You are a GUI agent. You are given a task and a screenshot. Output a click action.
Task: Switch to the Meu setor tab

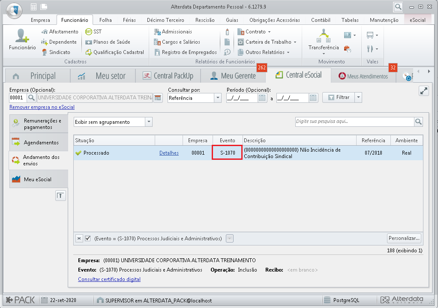pos(102,76)
